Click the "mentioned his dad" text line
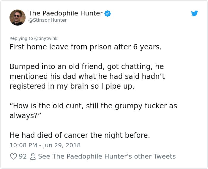 coord(87,76)
